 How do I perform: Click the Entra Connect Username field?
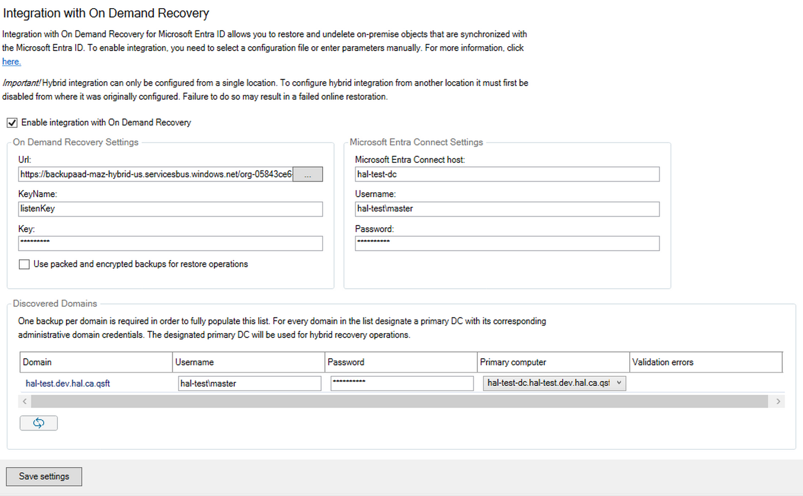507,209
